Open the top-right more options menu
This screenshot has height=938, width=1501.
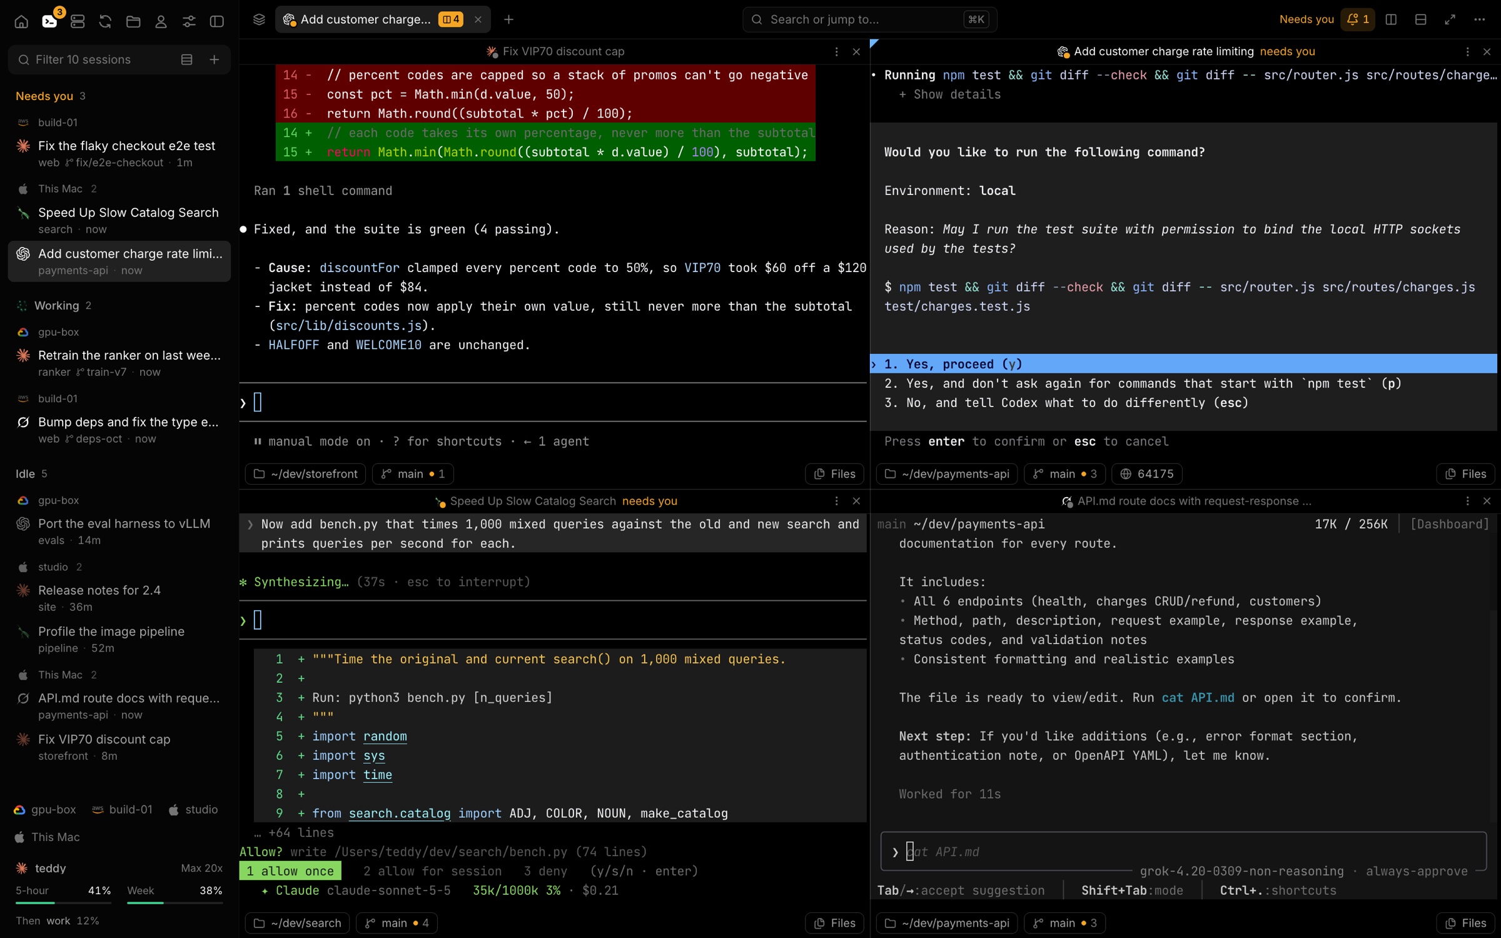point(1479,19)
